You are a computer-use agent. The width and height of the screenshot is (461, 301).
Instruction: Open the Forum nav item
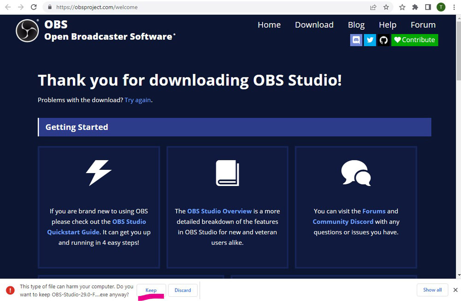click(423, 25)
